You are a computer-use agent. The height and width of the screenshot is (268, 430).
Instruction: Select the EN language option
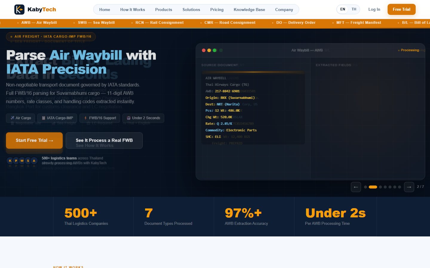[343, 9]
